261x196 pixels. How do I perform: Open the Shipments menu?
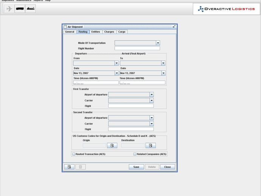tap(8, 1)
